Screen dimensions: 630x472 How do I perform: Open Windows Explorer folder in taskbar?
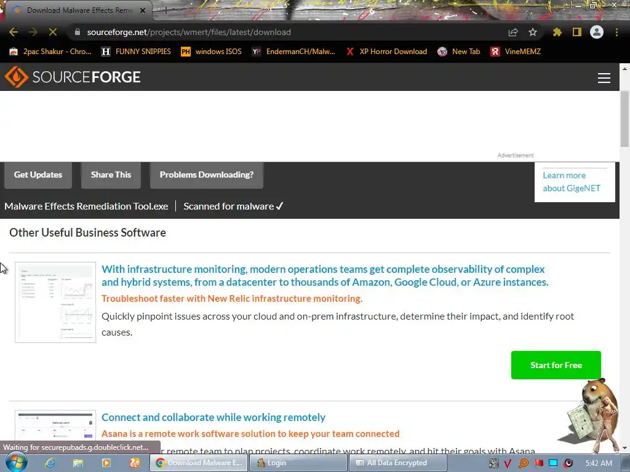click(78, 463)
